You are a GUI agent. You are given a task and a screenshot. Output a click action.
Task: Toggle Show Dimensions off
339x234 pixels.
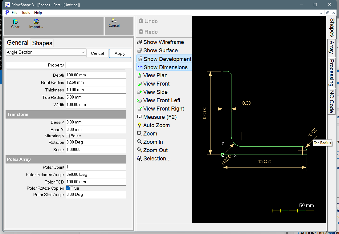click(x=164, y=67)
